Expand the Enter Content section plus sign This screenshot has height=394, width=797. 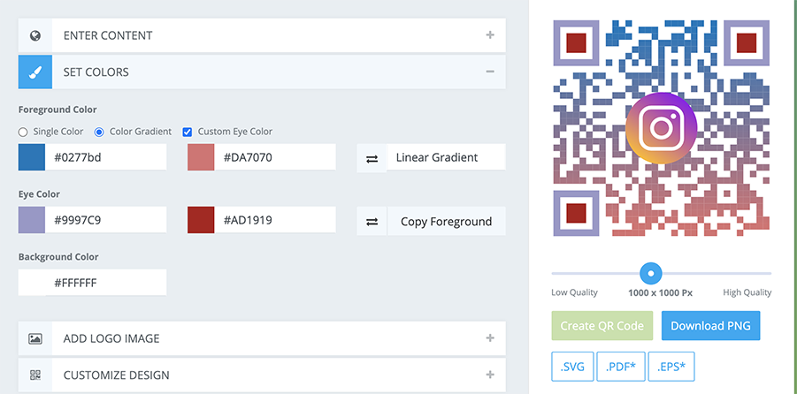pyautogui.click(x=490, y=35)
